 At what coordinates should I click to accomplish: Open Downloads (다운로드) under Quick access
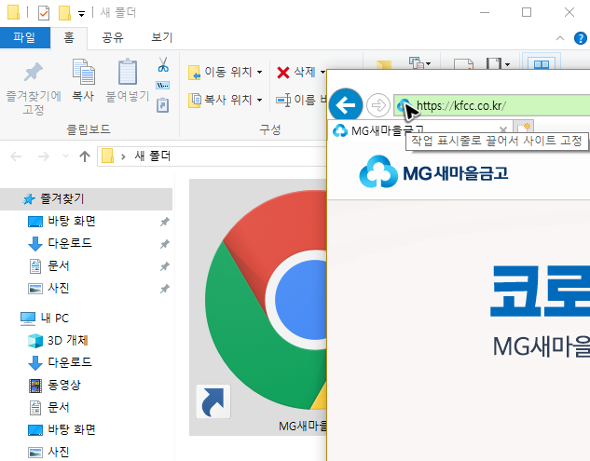70,243
